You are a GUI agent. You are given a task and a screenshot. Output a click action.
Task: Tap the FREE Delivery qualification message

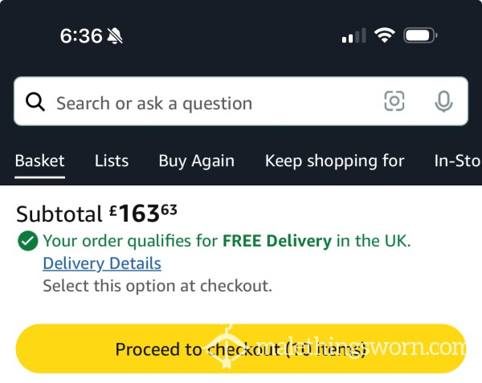(x=227, y=241)
